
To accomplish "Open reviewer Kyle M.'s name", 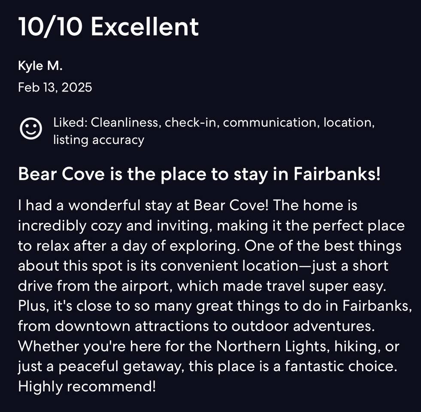I will point(40,66).
